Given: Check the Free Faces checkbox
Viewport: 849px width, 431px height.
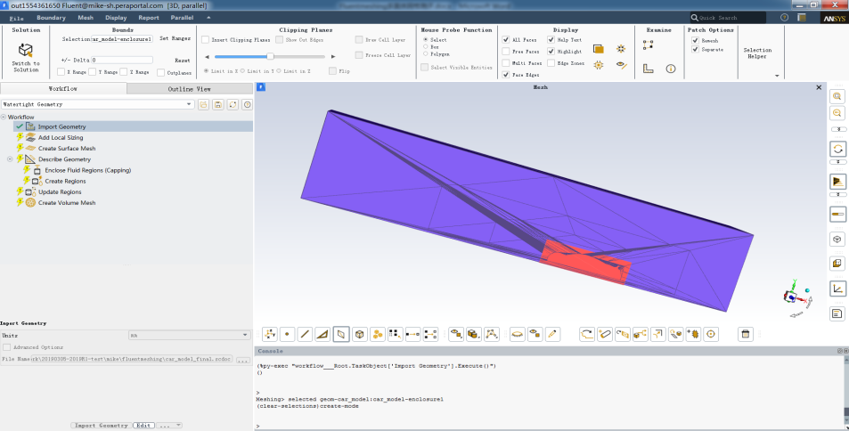Looking at the screenshot, I should point(506,52).
